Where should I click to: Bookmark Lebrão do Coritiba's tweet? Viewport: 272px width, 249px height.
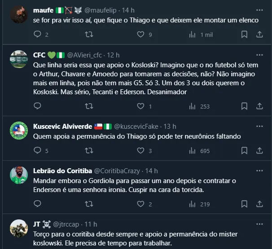[x=244, y=204]
